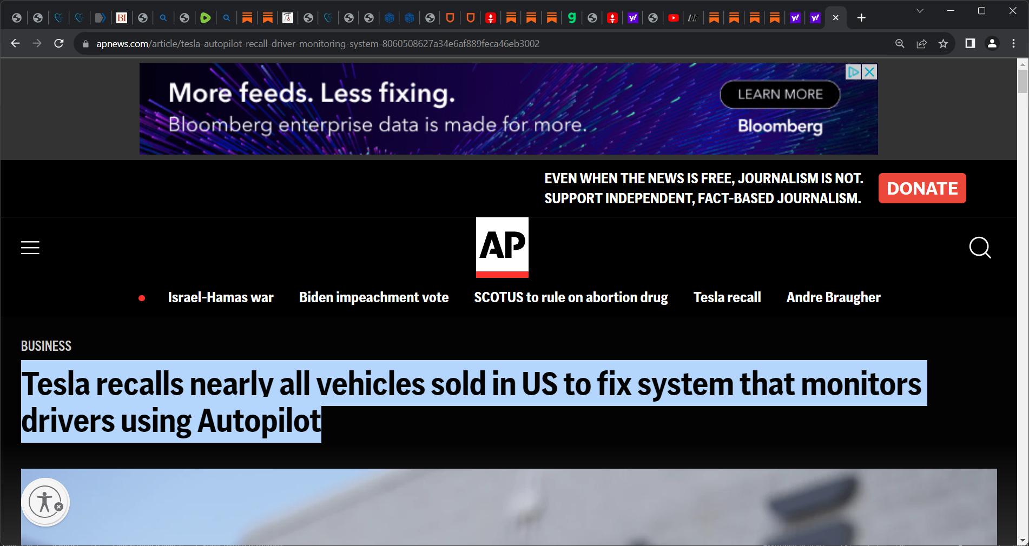Click 'SUPPORT INDEPENDENT, FACT-BASED JOURNALISM.' text
Image resolution: width=1029 pixels, height=546 pixels.
[702, 198]
